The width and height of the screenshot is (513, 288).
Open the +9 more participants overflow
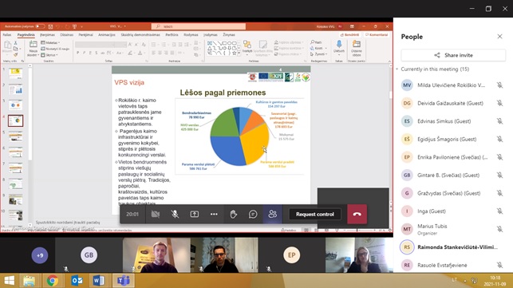coord(40,255)
